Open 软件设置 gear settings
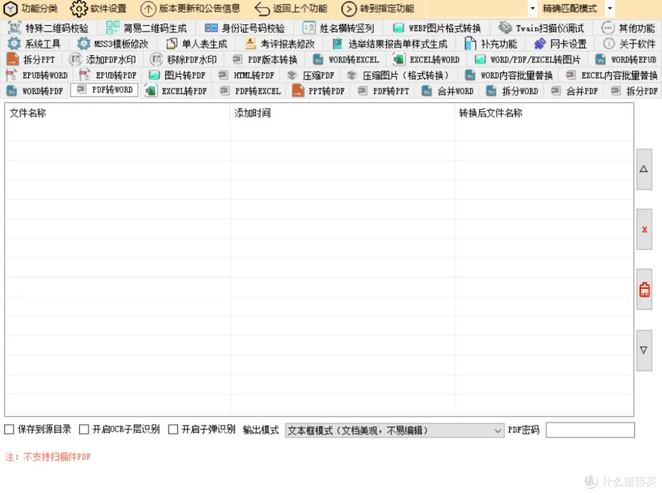Screen dimensions: 662x495 point(99,9)
